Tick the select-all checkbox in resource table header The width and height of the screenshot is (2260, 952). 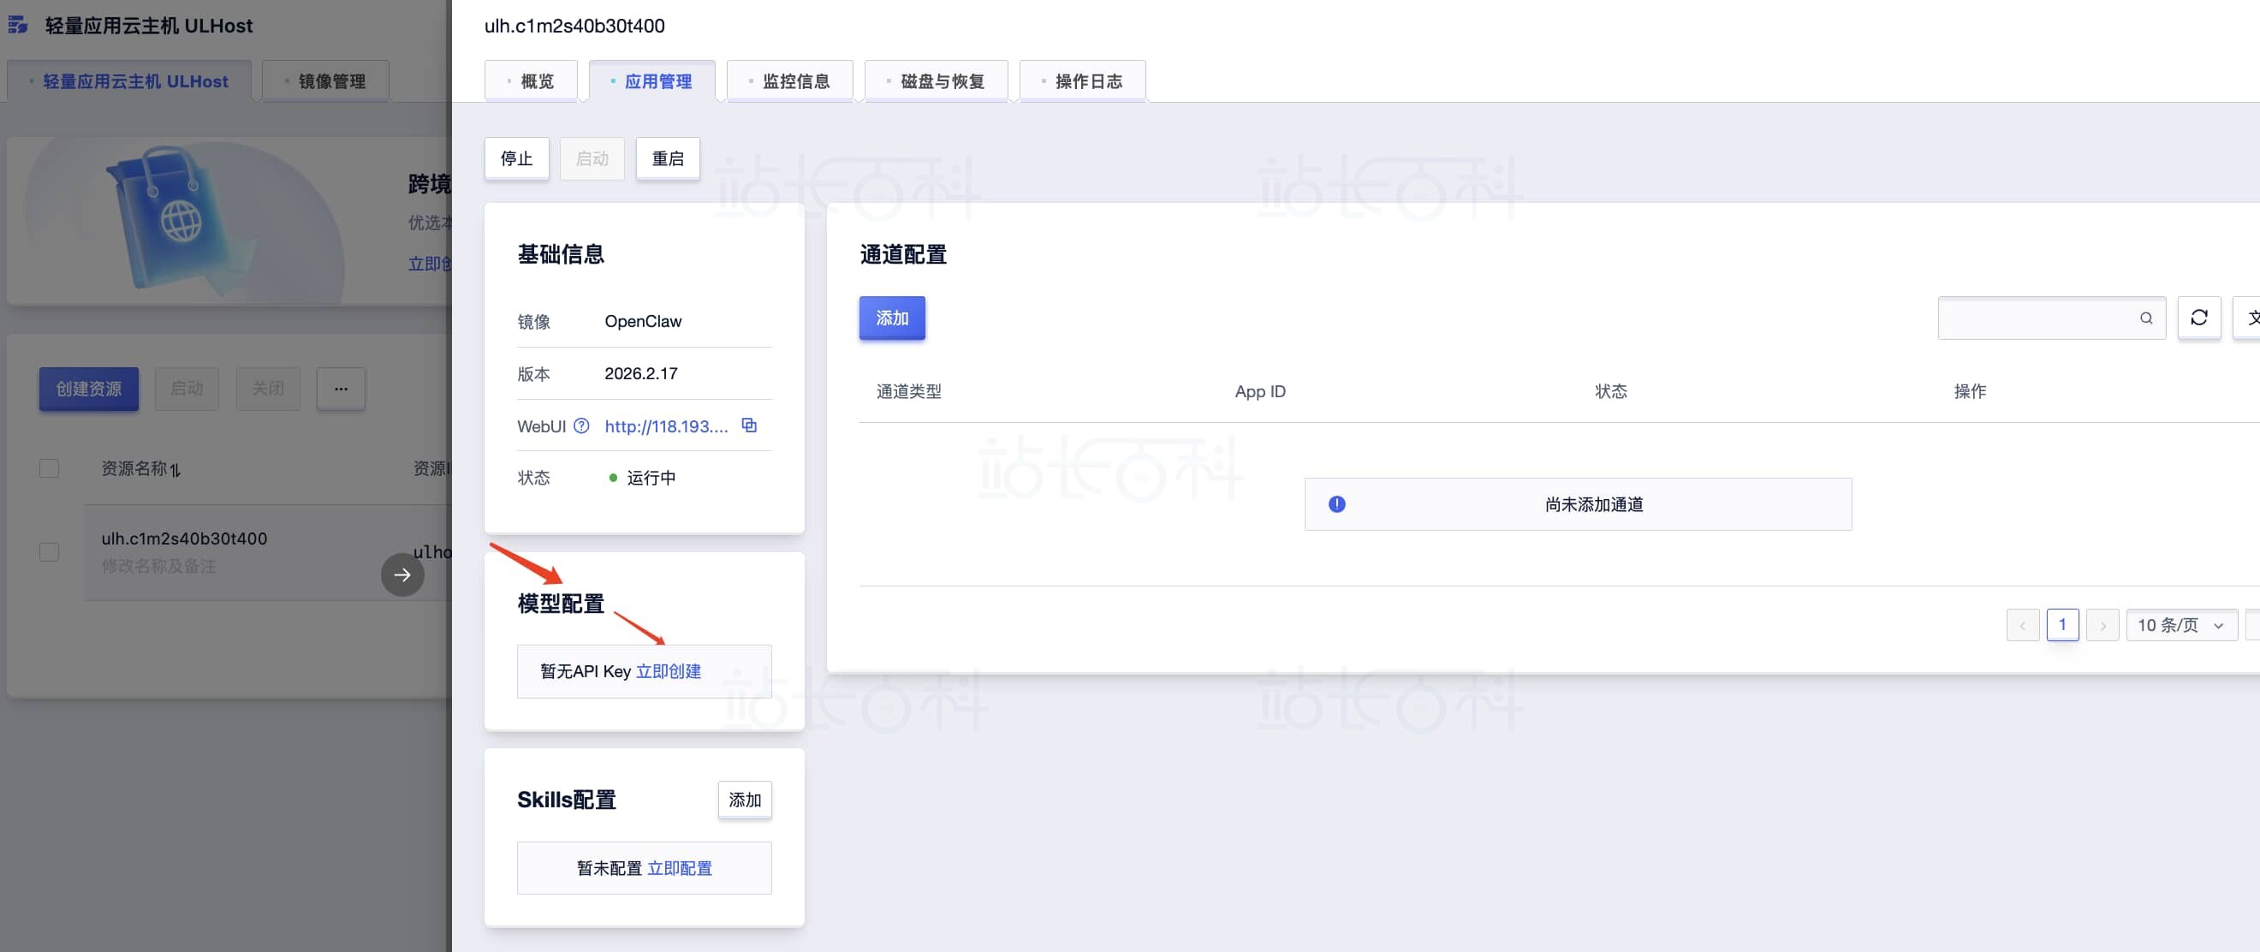click(x=49, y=468)
